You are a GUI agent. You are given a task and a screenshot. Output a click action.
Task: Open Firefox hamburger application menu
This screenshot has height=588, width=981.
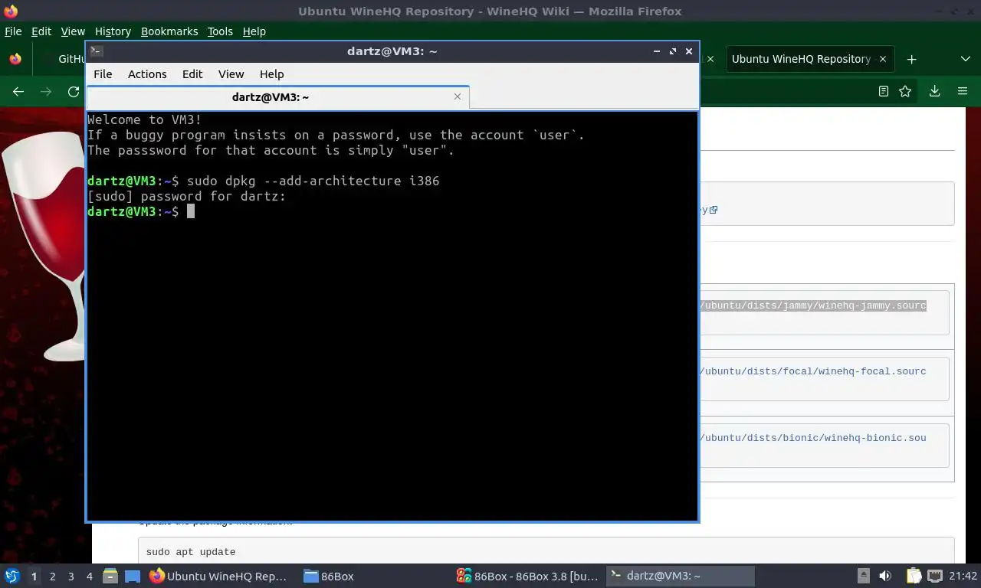[963, 91]
